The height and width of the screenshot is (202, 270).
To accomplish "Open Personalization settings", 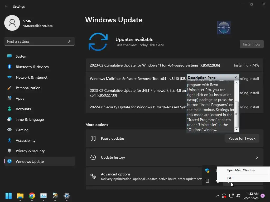I will click(40, 88).
